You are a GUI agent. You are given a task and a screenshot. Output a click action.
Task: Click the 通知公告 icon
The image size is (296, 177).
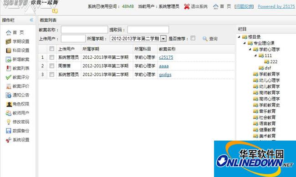coord(9,95)
